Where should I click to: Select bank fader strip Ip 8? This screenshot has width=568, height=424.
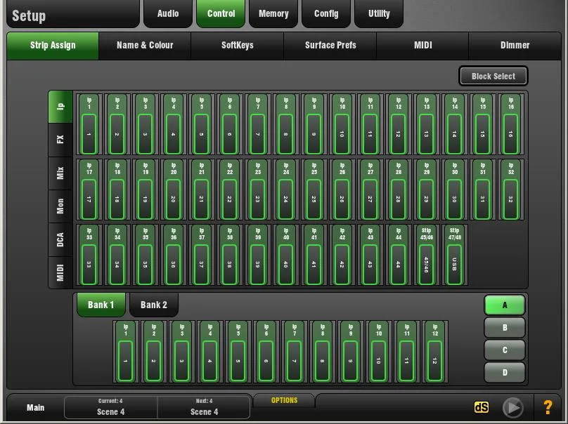coord(323,352)
